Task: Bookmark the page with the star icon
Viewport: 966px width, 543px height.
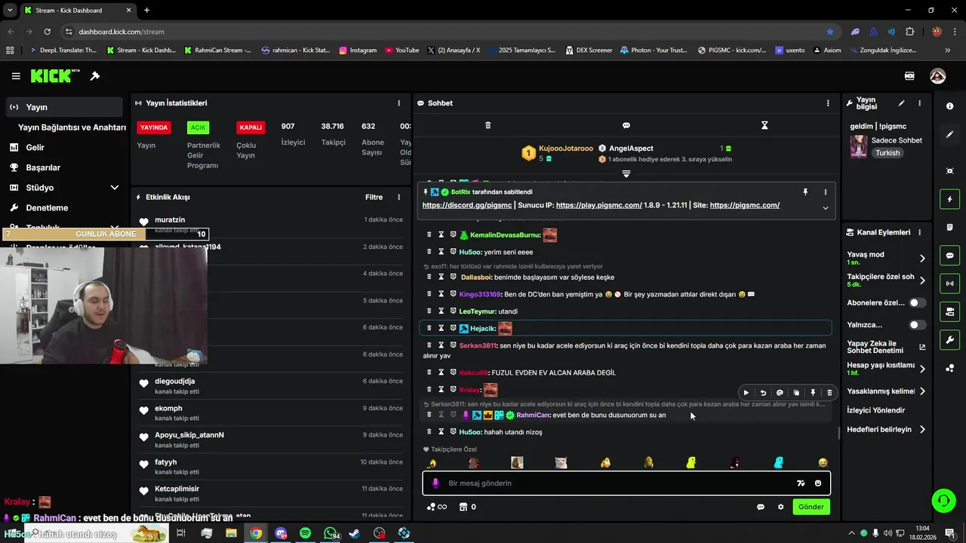Action: coord(830,32)
